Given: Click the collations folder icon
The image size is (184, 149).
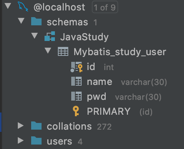Looking at the screenshot, I should (x=36, y=126).
